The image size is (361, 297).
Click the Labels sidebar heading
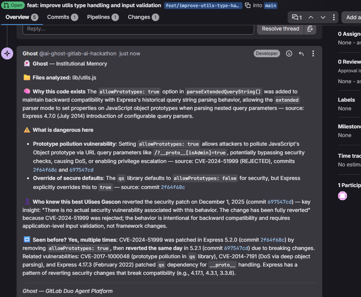point(346,100)
